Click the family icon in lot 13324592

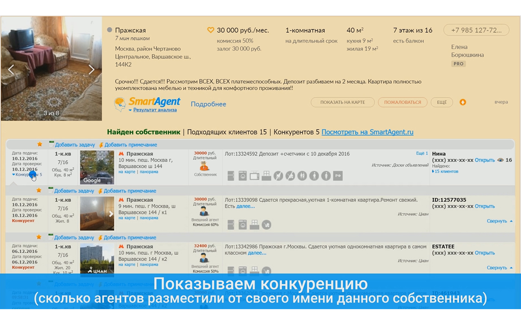(302, 176)
